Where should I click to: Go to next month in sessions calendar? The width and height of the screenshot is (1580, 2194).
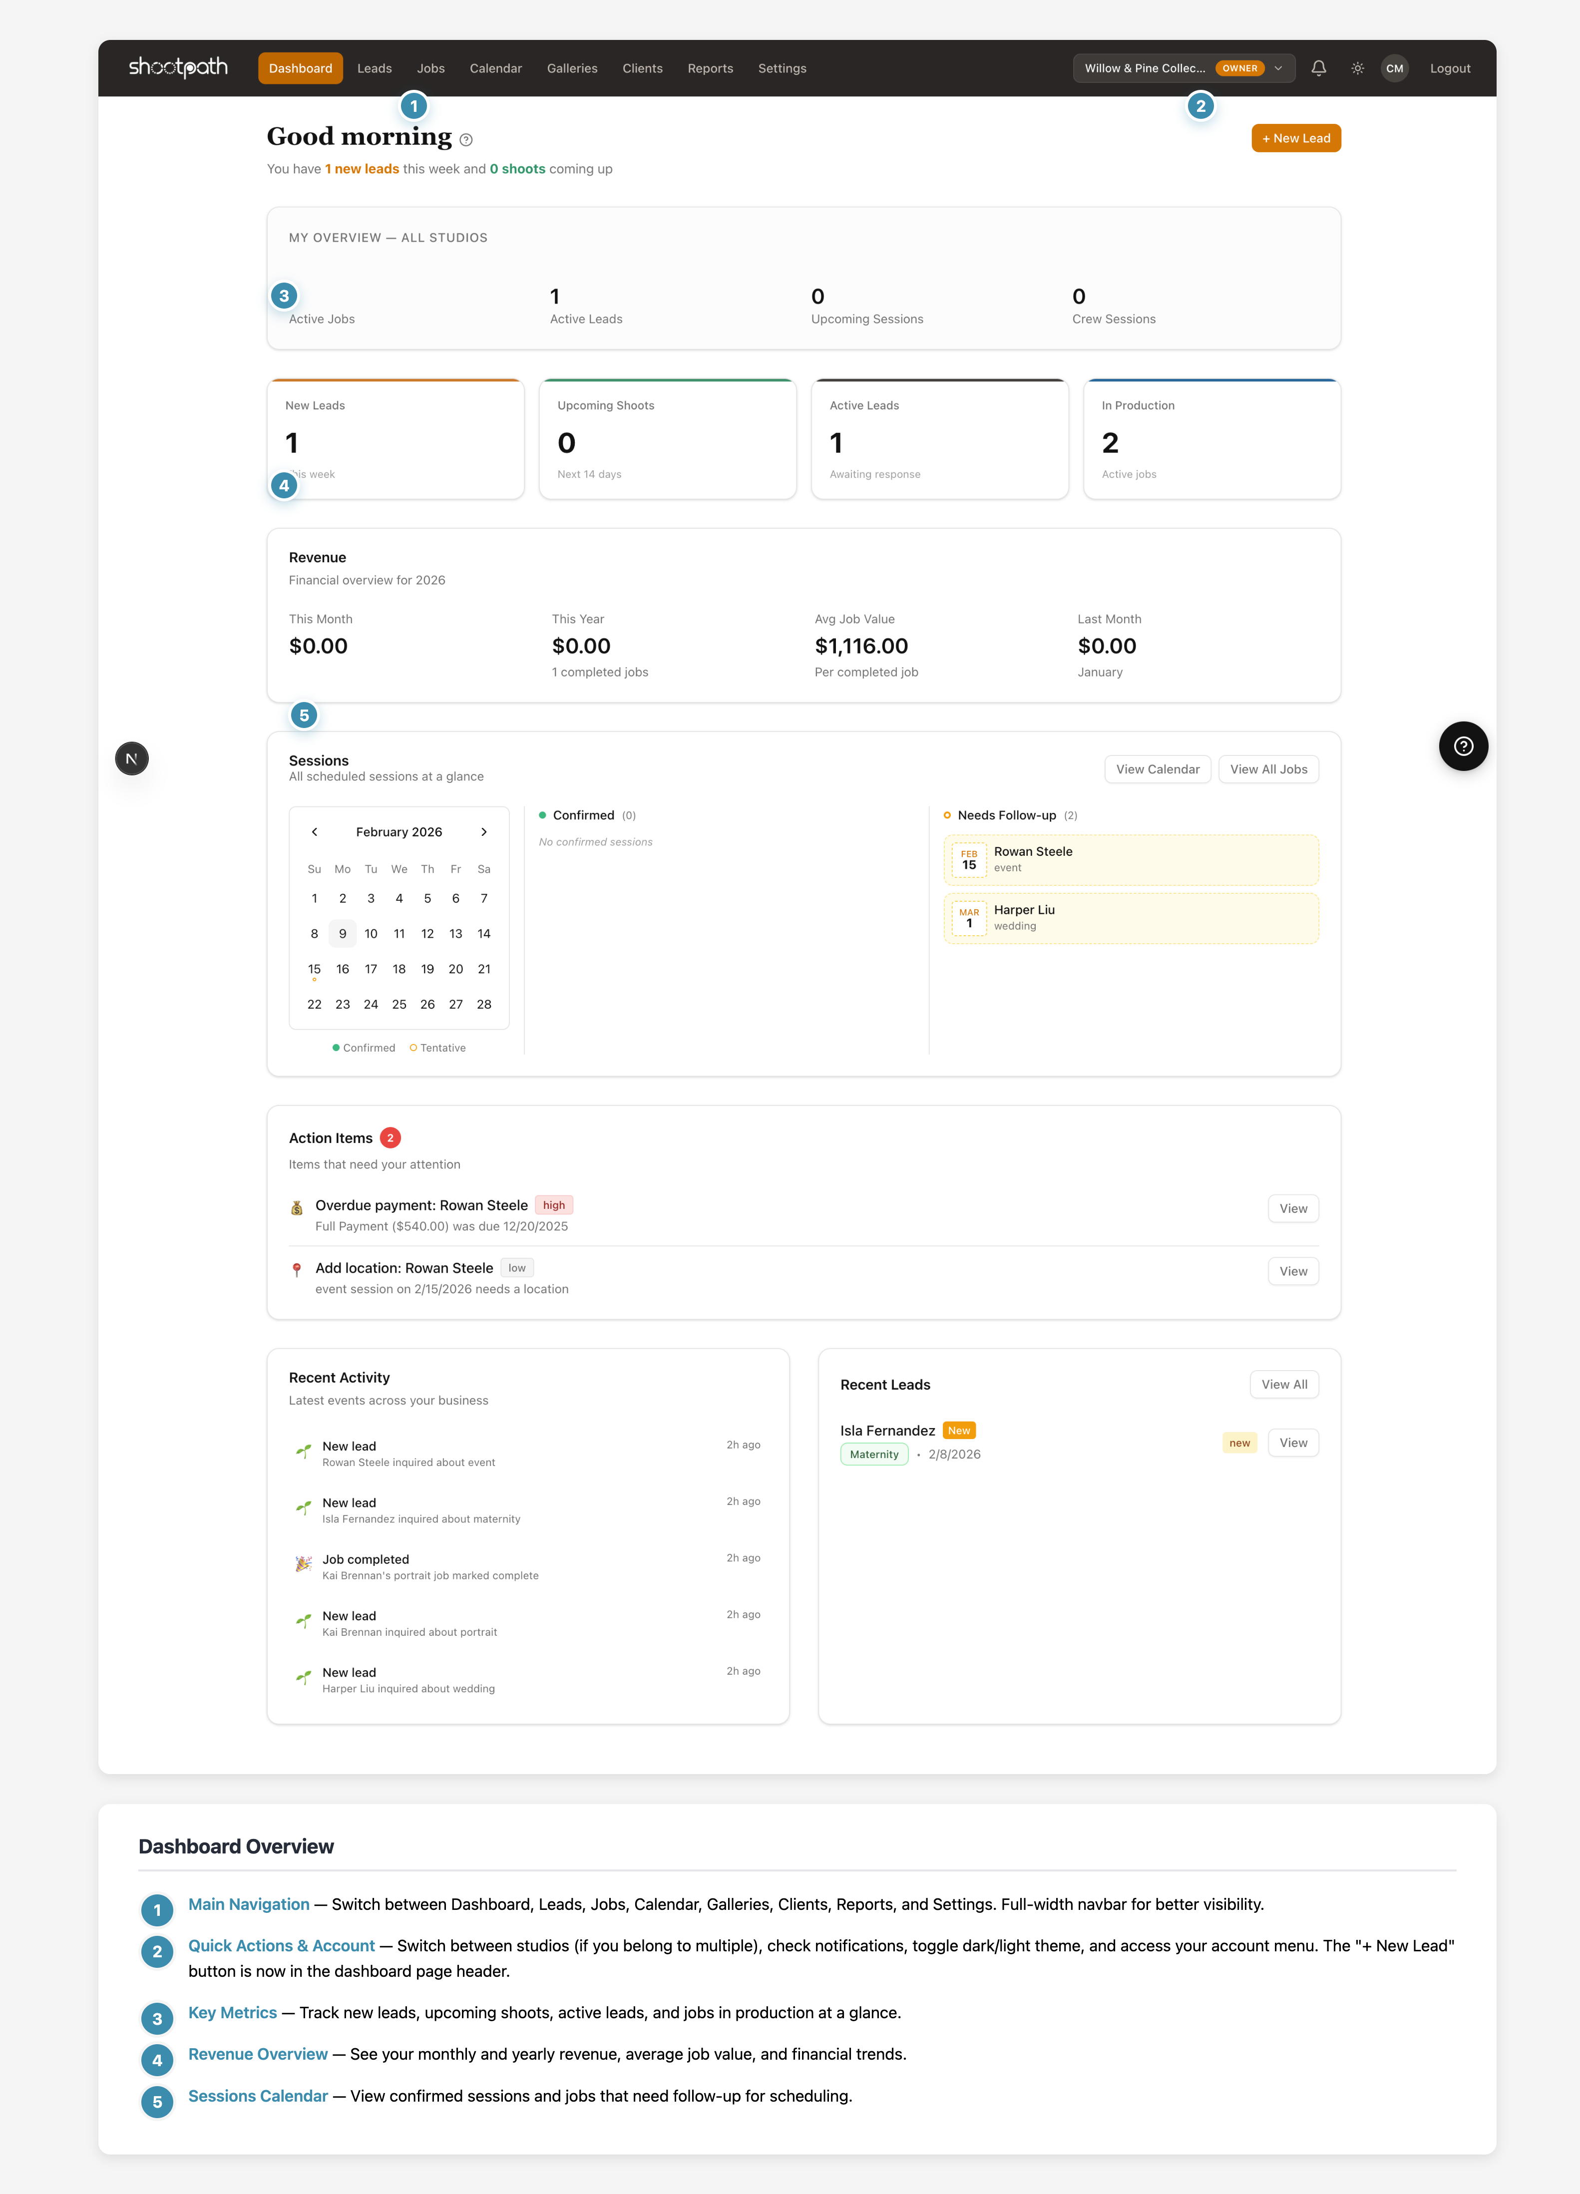pos(484,831)
